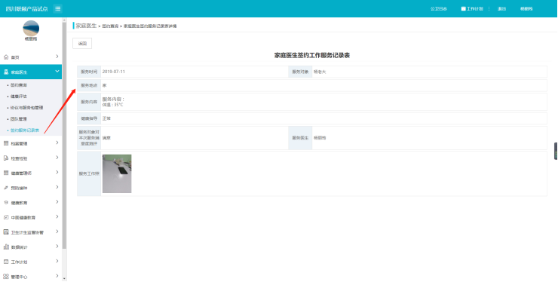Click the sidebar vertical scrollbar
Viewport: 558px width, 282px height.
pos(64,135)
